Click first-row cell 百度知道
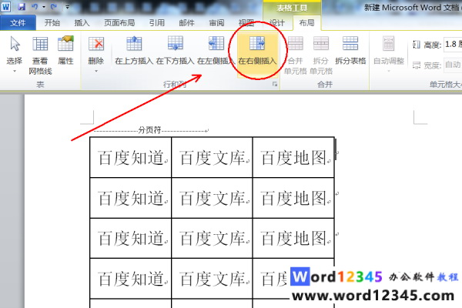462x308 pixels. [131, 157]
